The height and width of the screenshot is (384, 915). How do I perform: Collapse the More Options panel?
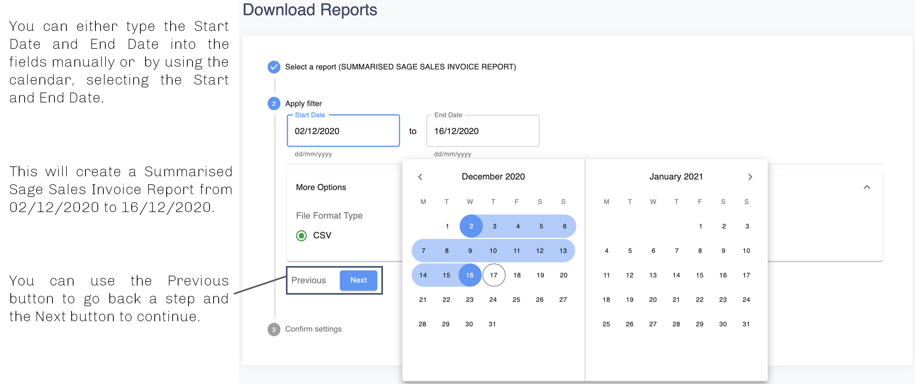tap(867, 187)
